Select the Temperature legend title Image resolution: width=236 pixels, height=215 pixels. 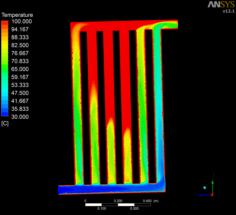(x=17, y=15)
